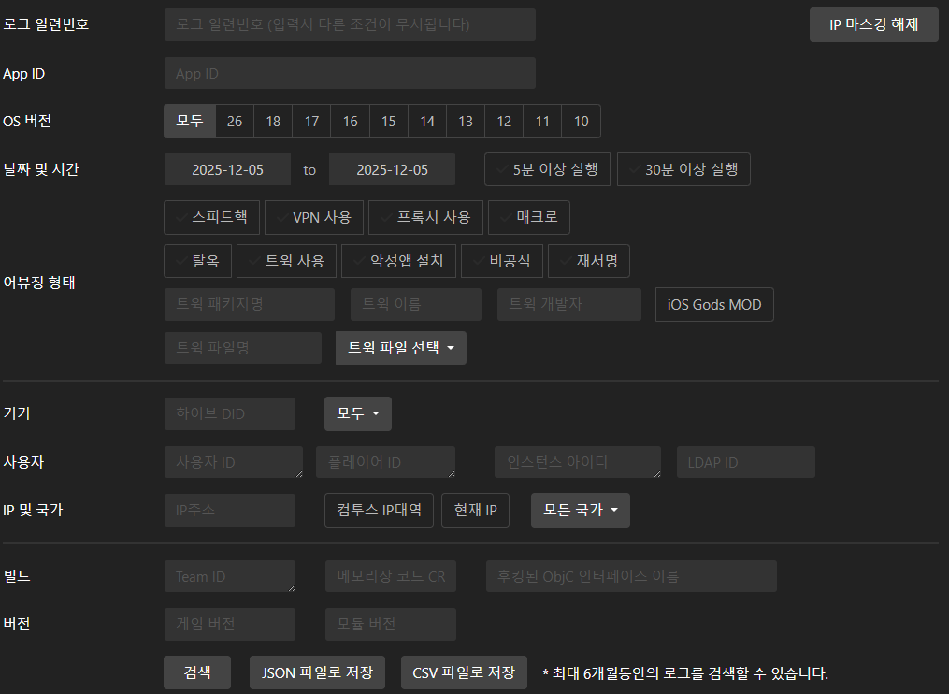Select OS version 26
This screenshot has height=694, width=949.
pyautogui.click(x=235, y=121)
